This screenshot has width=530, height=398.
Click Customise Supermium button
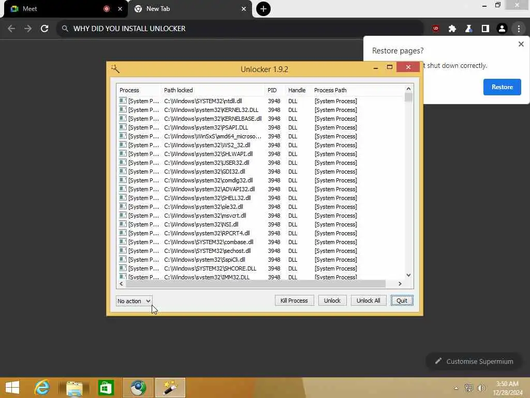tap(474, 361)
